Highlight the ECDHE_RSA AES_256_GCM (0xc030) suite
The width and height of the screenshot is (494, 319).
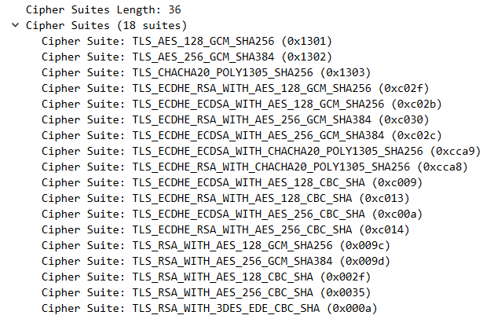point(236,119)
